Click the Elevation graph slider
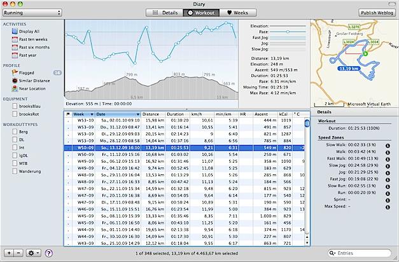Screen dimensions: 399x262 point(288,26)
